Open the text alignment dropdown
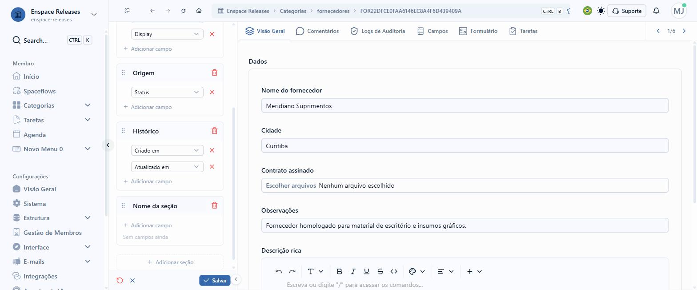 tap(445, 271)
